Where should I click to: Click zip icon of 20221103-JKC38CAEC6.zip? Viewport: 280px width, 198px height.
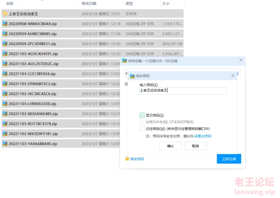click(5, 94)
